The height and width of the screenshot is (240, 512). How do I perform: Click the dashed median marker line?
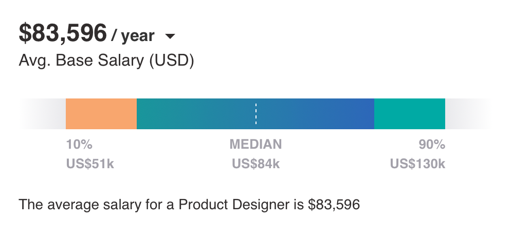coord(255,114)
